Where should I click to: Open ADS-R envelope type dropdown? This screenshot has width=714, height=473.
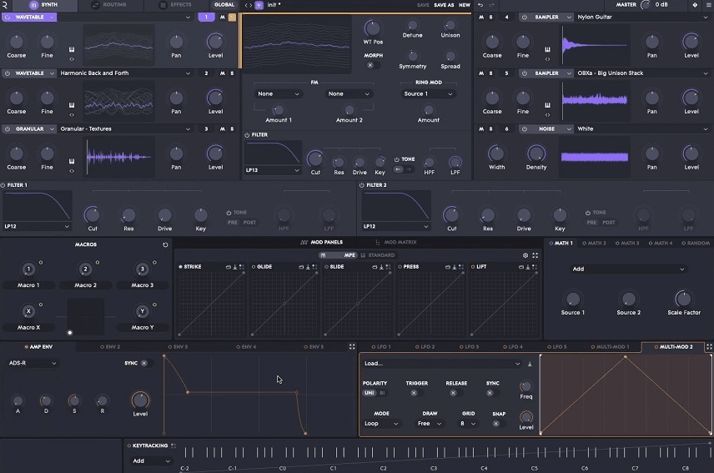click(33, 363)
